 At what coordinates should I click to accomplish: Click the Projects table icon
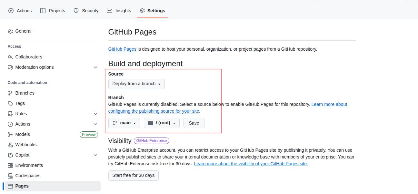pyautogui.click(x=43, y=11)
